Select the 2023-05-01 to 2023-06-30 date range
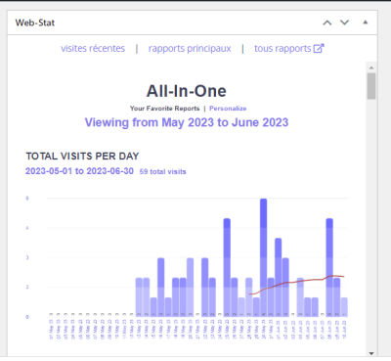The width and height of the screenshot is (391, 361). 79,171
